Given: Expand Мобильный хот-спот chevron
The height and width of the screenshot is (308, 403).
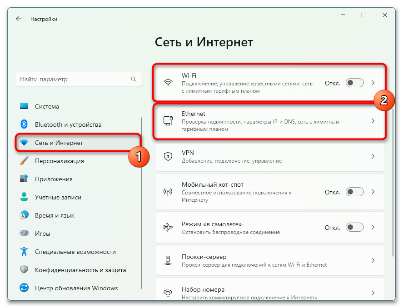Looking at the screenshot, I should click(373, 192).
